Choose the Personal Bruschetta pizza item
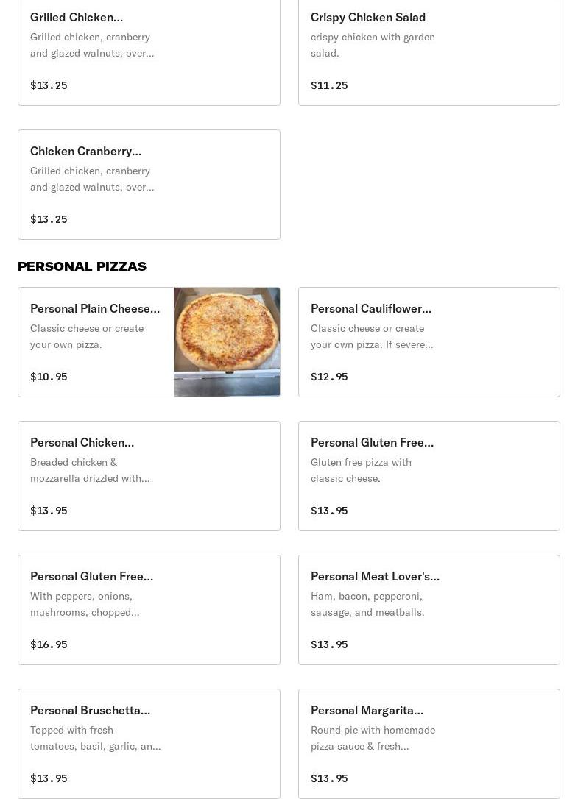 [x=149, y=744]
